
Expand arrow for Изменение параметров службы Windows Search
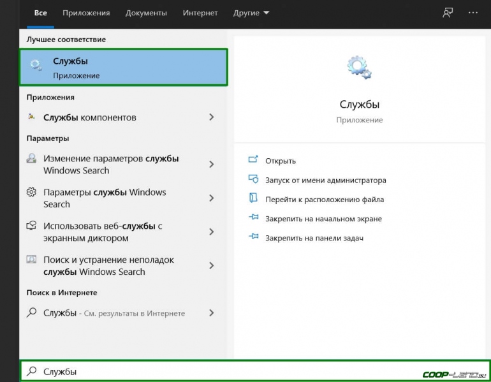[x=212, y=165]
